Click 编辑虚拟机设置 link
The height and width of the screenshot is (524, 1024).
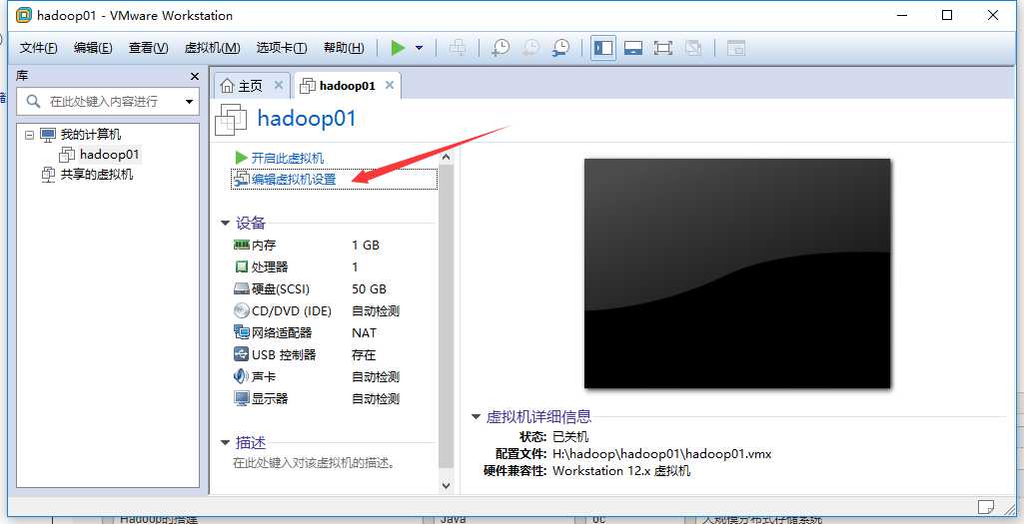[294, 179]
